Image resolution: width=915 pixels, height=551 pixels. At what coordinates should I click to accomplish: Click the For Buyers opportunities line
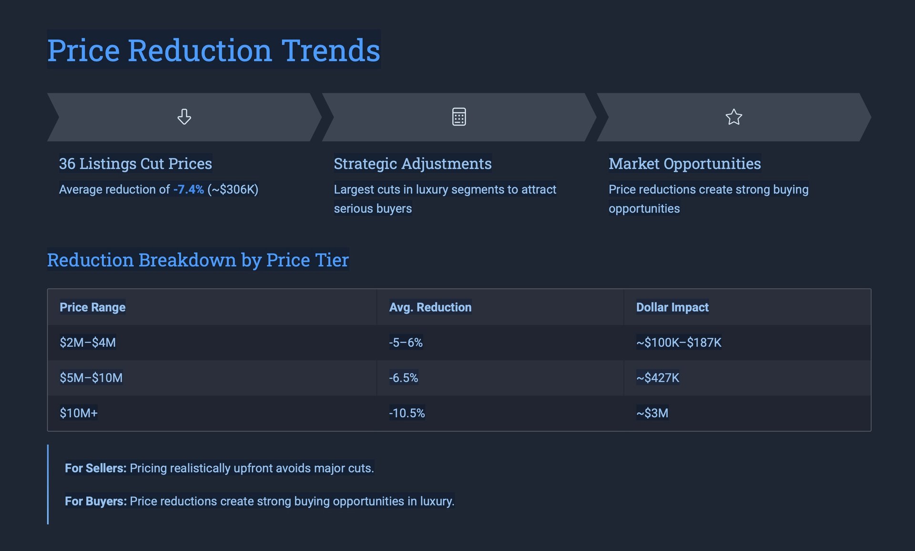pos(259,501)
